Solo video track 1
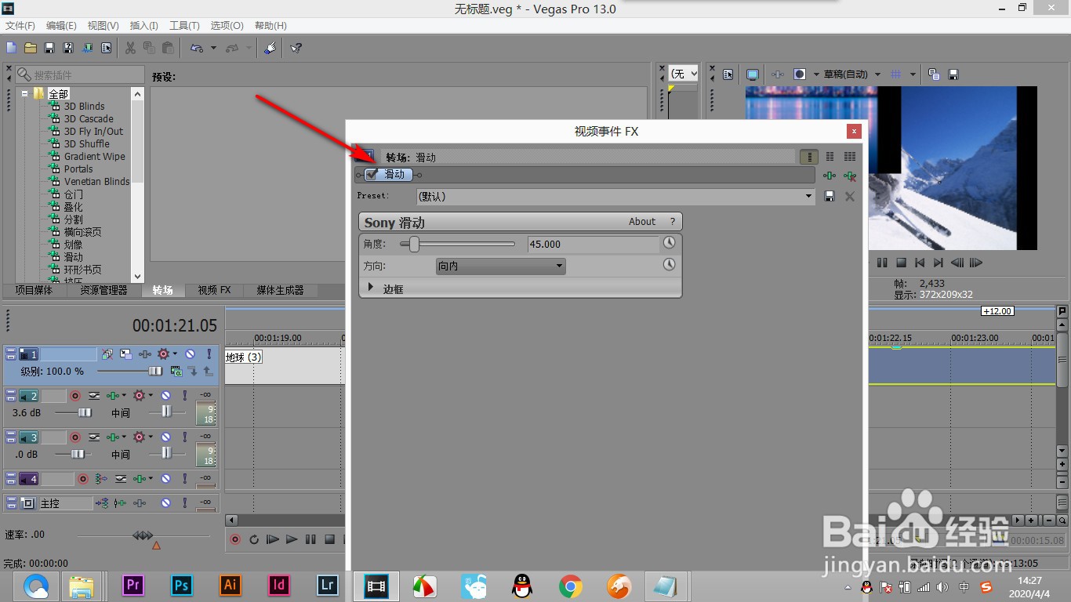The height and width of the screenshot is (602, 1071). tap(209, 354)
